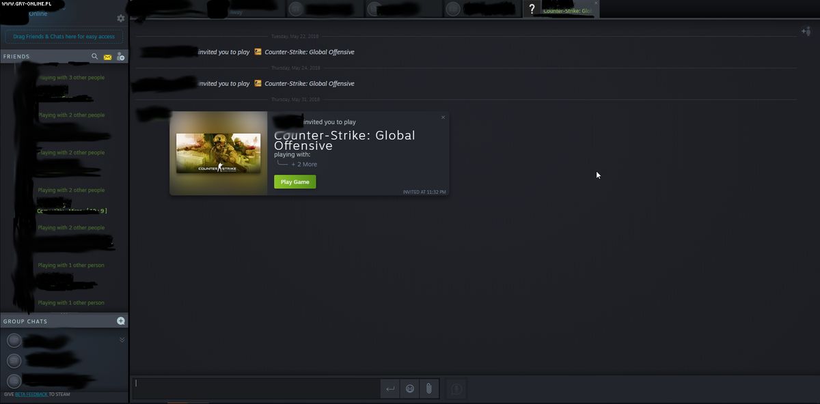Create a new group chat
The height and width of the screenshot is (404, 820).
point(121,321)
